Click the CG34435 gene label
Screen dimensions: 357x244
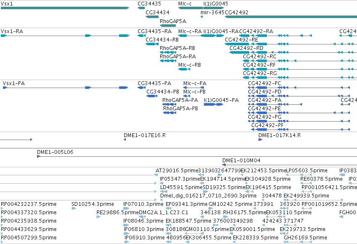pos(149,4)
